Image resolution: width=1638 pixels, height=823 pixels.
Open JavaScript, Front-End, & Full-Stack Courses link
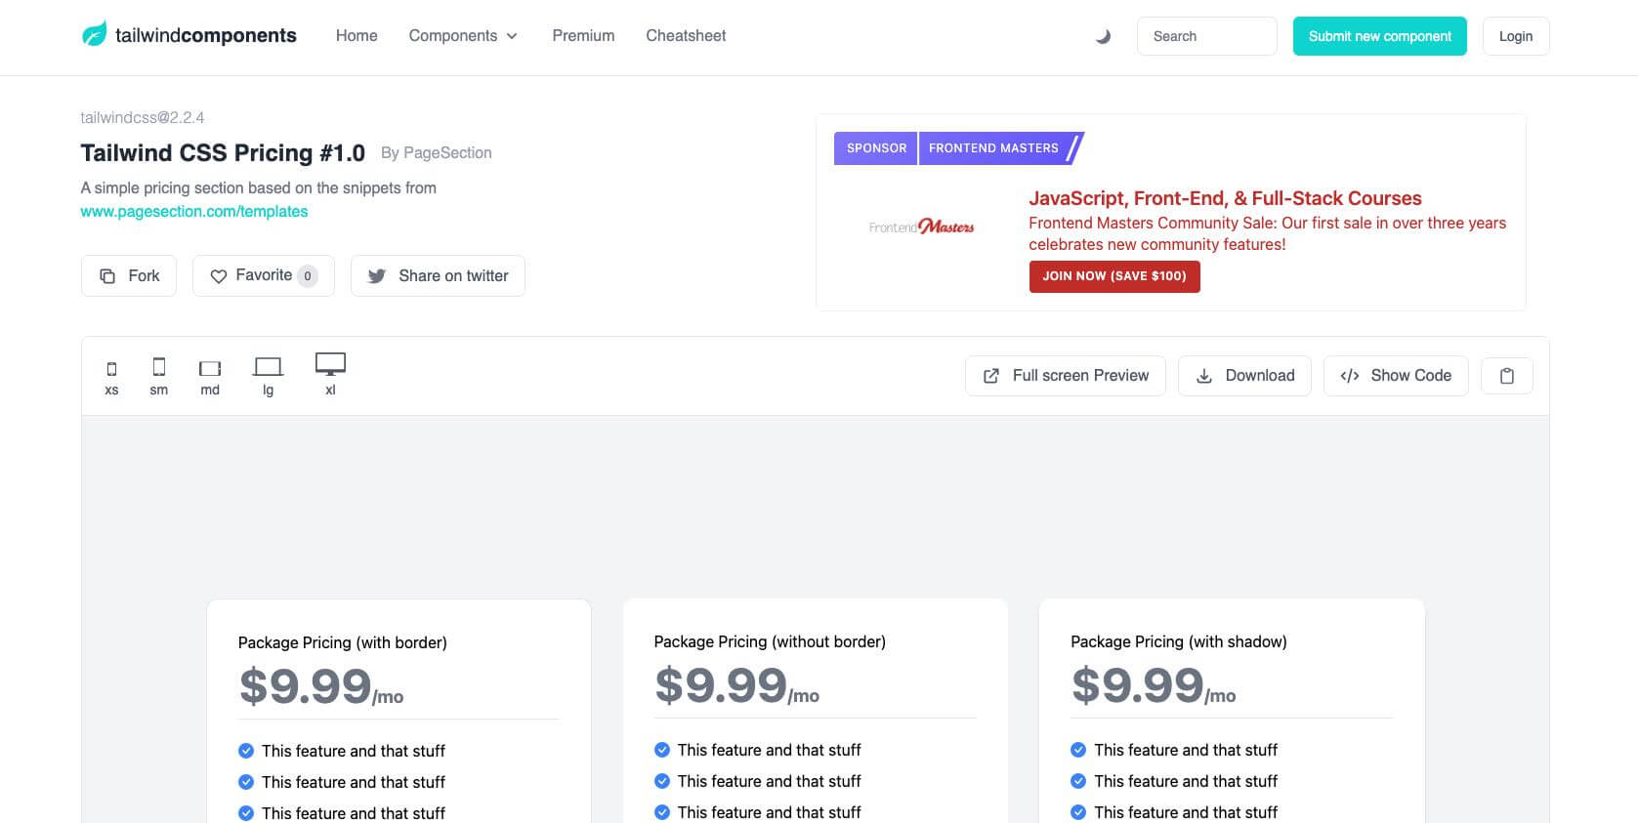coord(1225,198)
